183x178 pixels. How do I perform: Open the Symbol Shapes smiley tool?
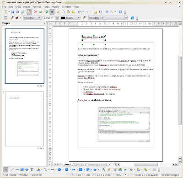[x=66, y=169]
